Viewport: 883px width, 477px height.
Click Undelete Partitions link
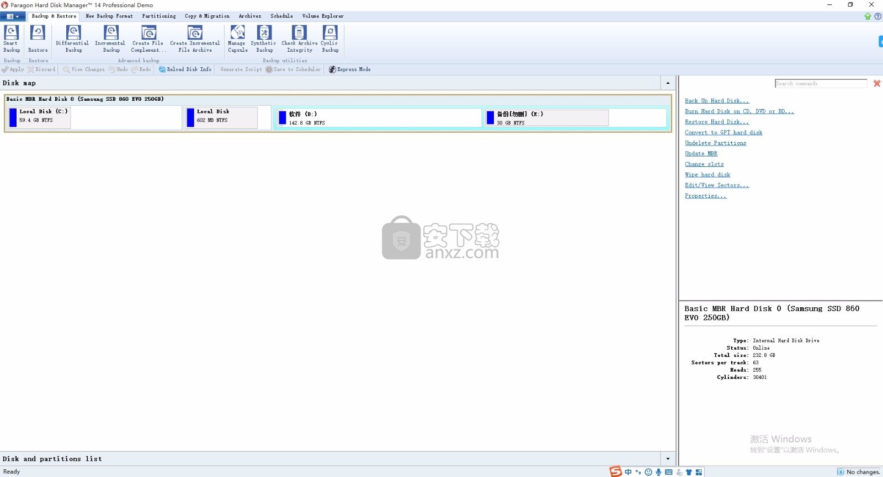tap(716, 143)
